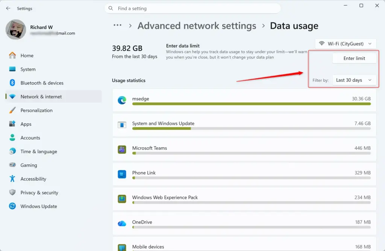Go to Personalization settings
The width and height of the screenshot is (385, 251).
point(53,110)
